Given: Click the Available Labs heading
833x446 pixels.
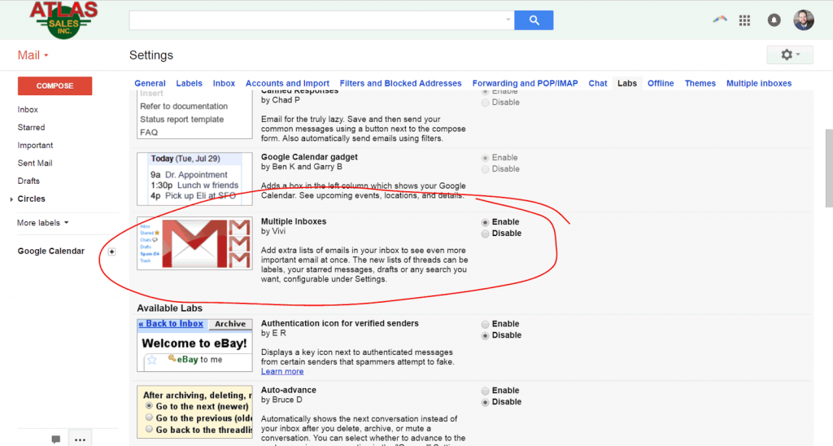Looking at the screenshot, I should point(169,308).
